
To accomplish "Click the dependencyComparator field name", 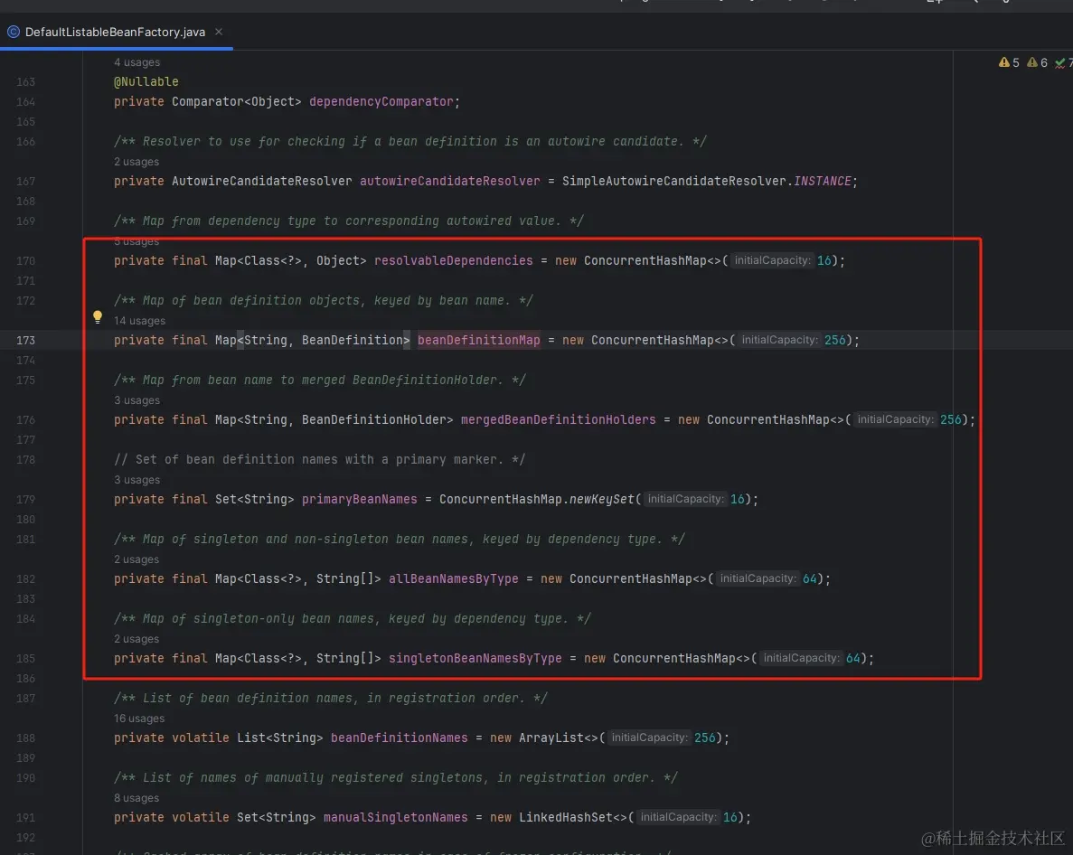I will pyautogui.click(x=381, y=102).
